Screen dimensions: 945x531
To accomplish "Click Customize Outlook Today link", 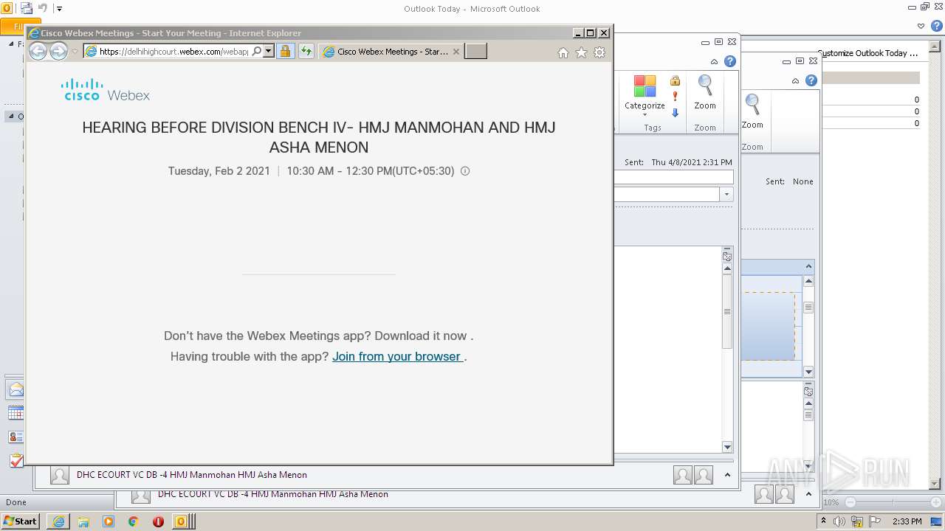I will [x=868, y=53].
